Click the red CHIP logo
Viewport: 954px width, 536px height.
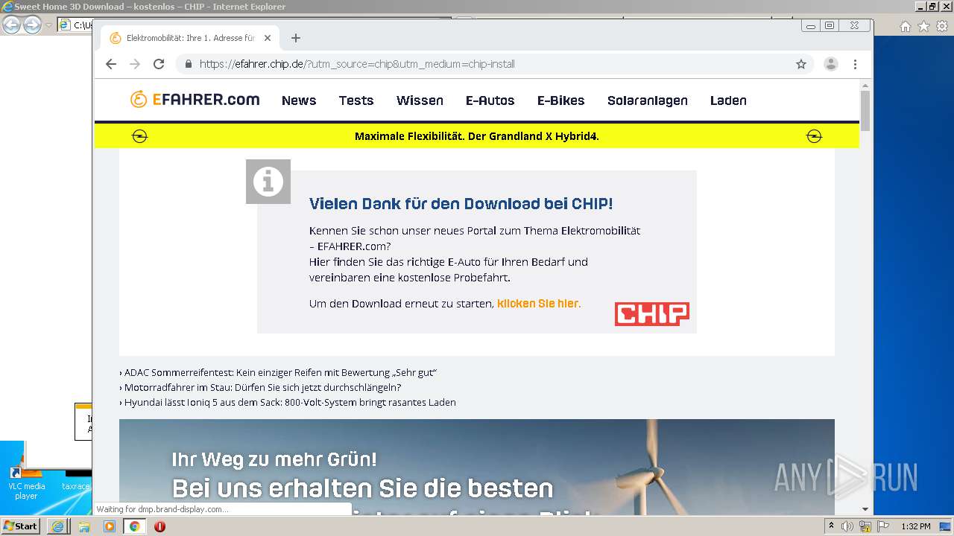pos(652,314)
